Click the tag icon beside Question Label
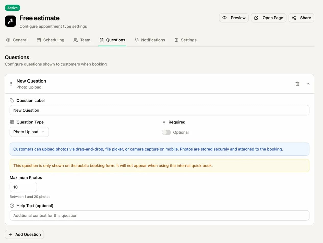The image size is (323, 243). coord(12,101)
